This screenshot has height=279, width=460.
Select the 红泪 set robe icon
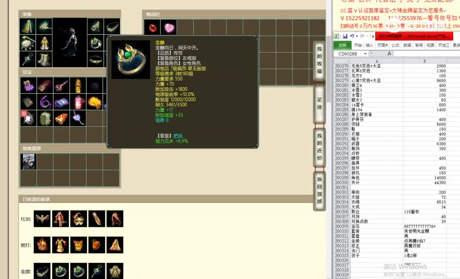[x=60, y=219]
